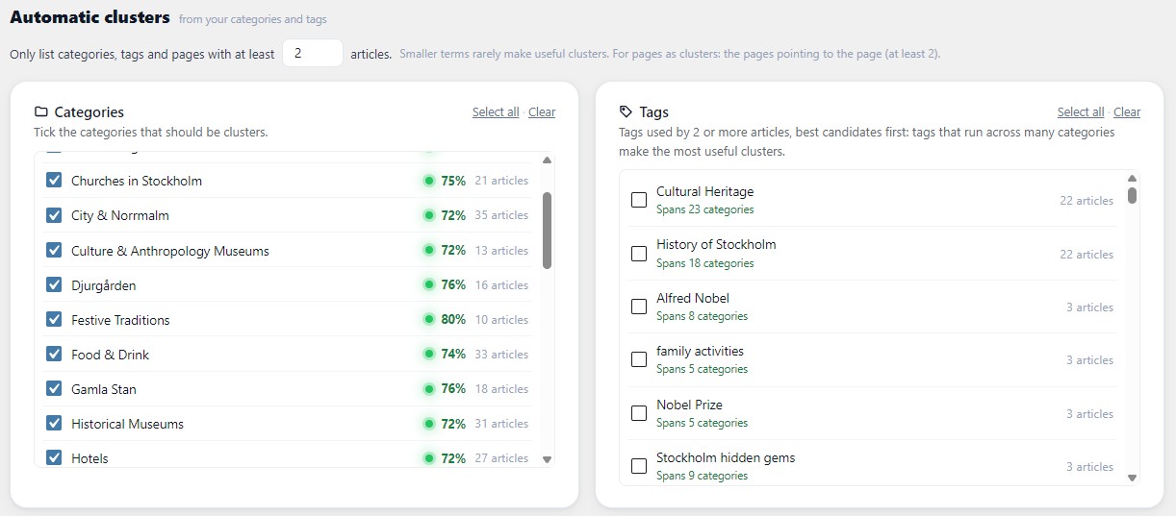Untick the Djurgården category
Image resolution: width=1176 pixels, height=516 pixels.
tap(54, 284)
